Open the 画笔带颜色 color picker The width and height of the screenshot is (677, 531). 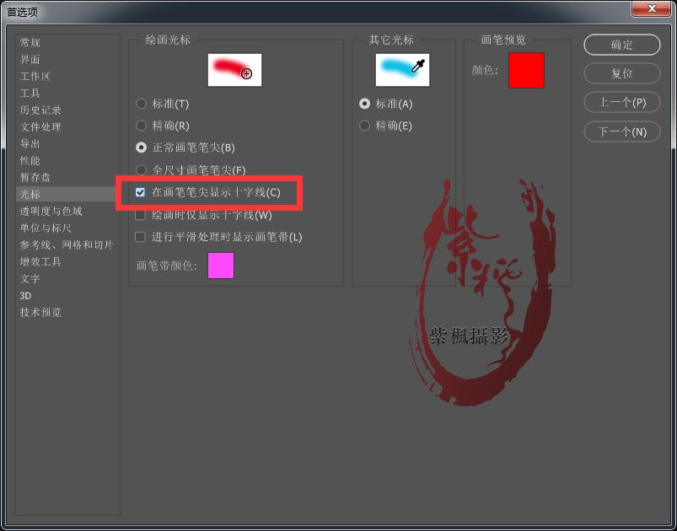click(220, 265)
